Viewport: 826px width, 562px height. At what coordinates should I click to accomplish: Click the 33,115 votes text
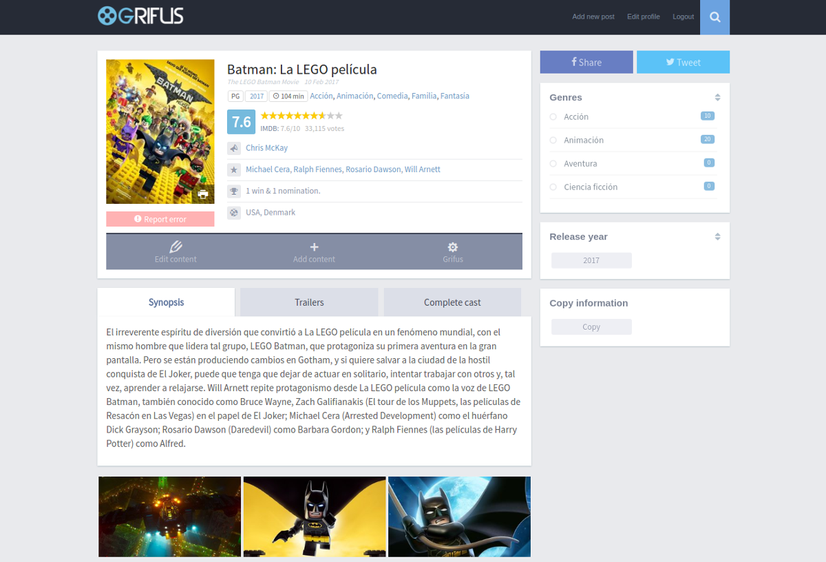(x=325, y=129)
